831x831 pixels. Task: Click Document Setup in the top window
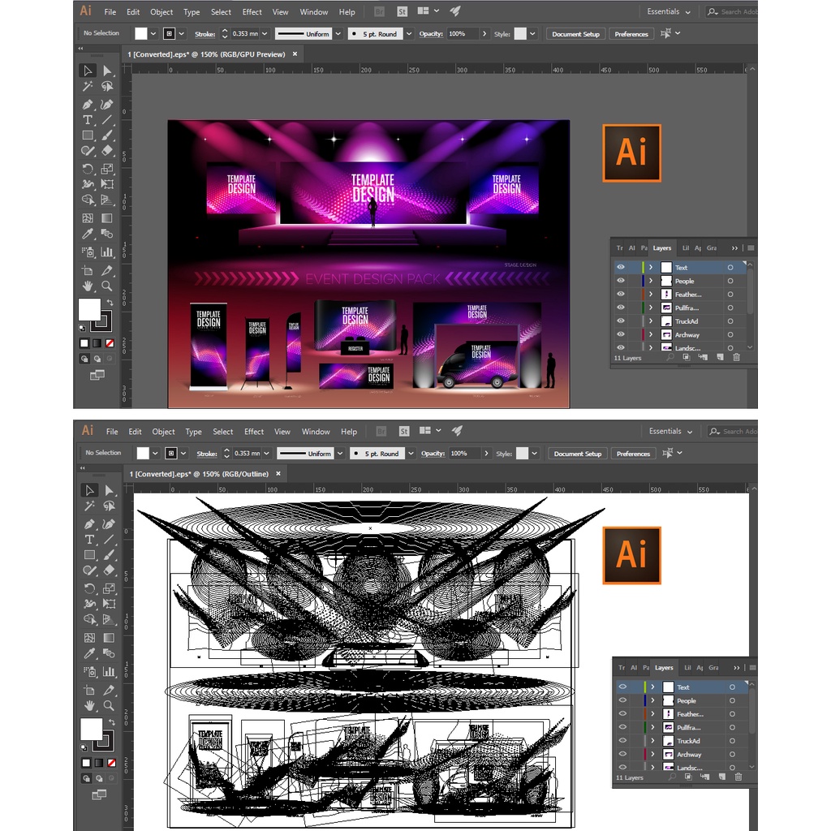(575, 34)
